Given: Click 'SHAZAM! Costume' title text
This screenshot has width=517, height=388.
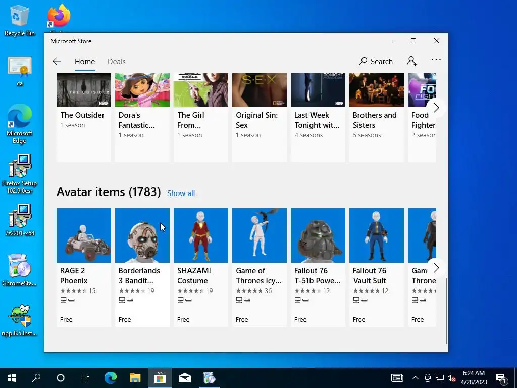Looking at the screenshot, I should pyautogui.click(x=194, y=275).
